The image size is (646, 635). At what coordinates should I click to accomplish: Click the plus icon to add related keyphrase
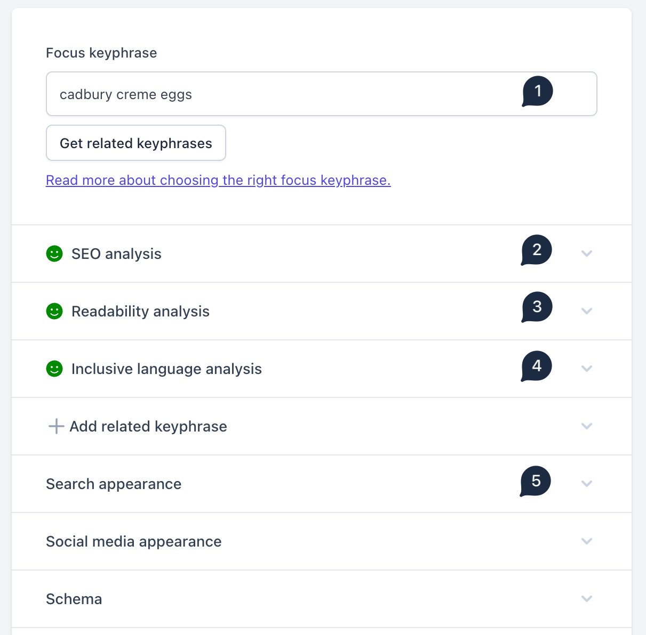coord(55,426)
